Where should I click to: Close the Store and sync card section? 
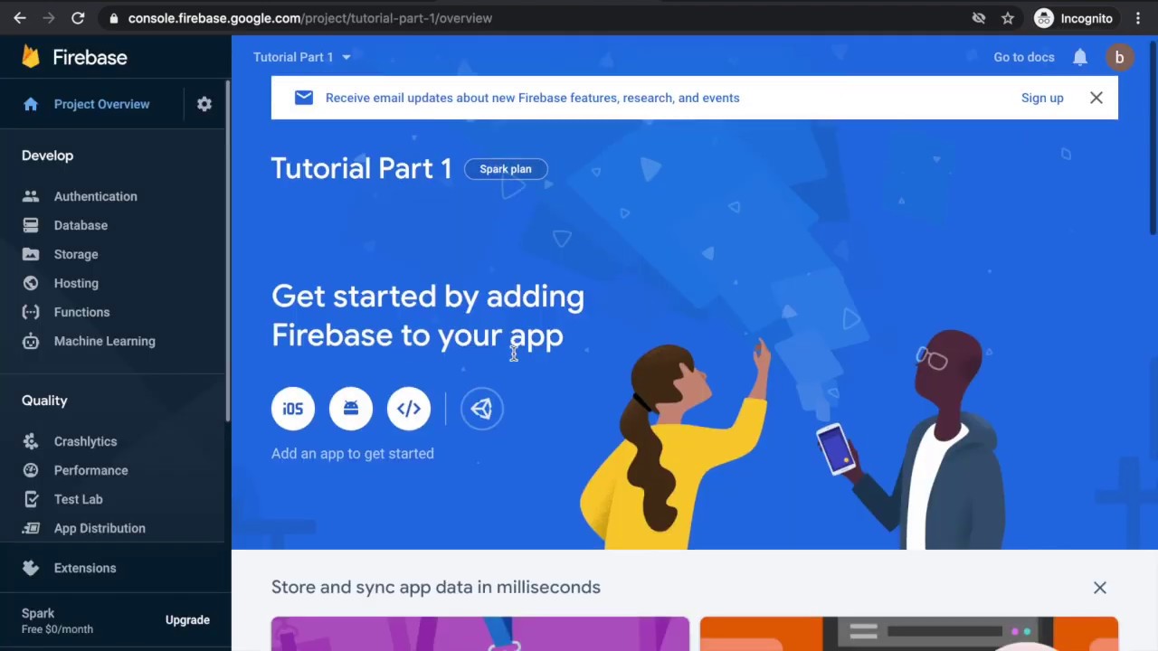click(1100, 588)
